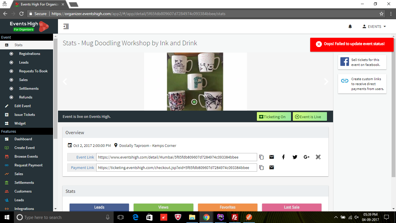The height and width of the screenshot is (223, 396).
Task: Open Windows action center notifications
Action: 386,217
